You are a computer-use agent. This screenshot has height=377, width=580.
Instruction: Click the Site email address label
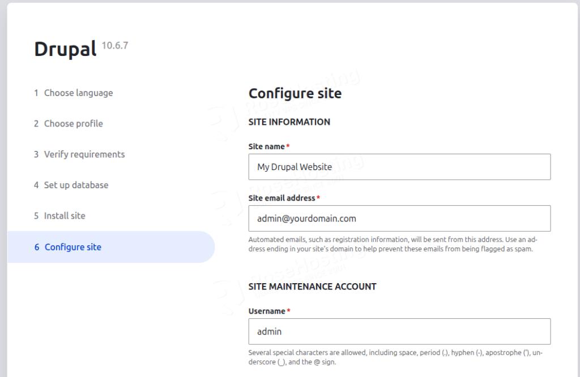click(282, 198)
